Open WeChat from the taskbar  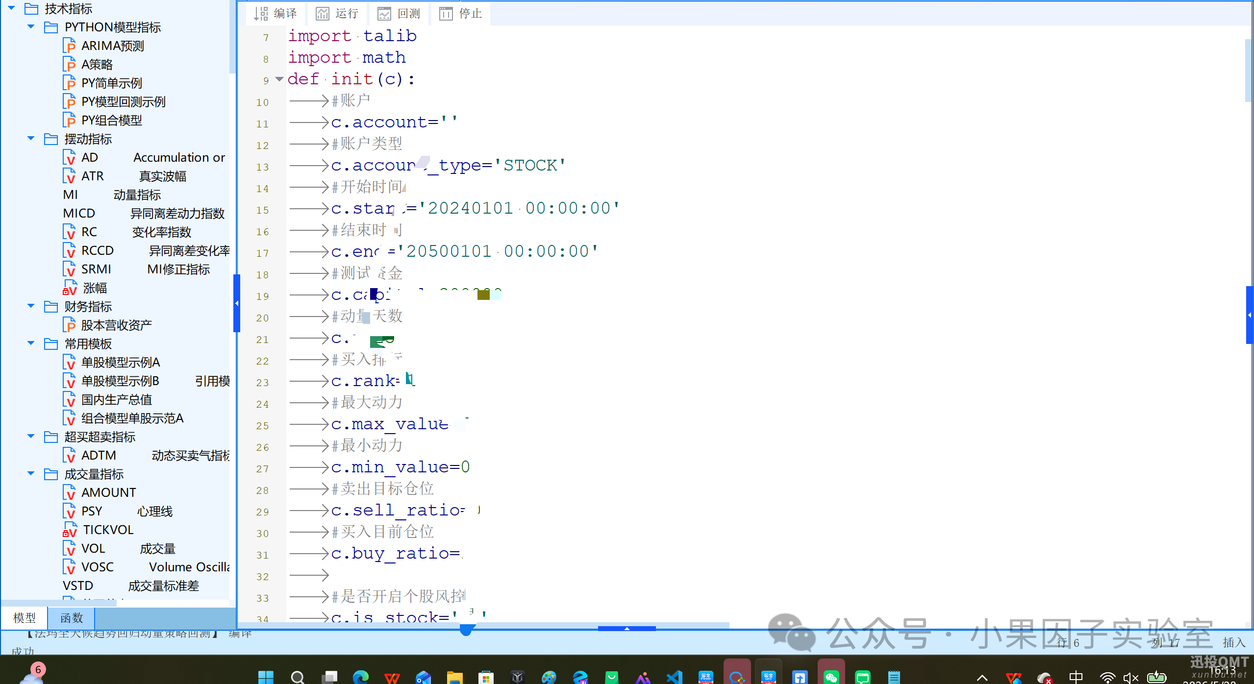(x=831, y=678)
